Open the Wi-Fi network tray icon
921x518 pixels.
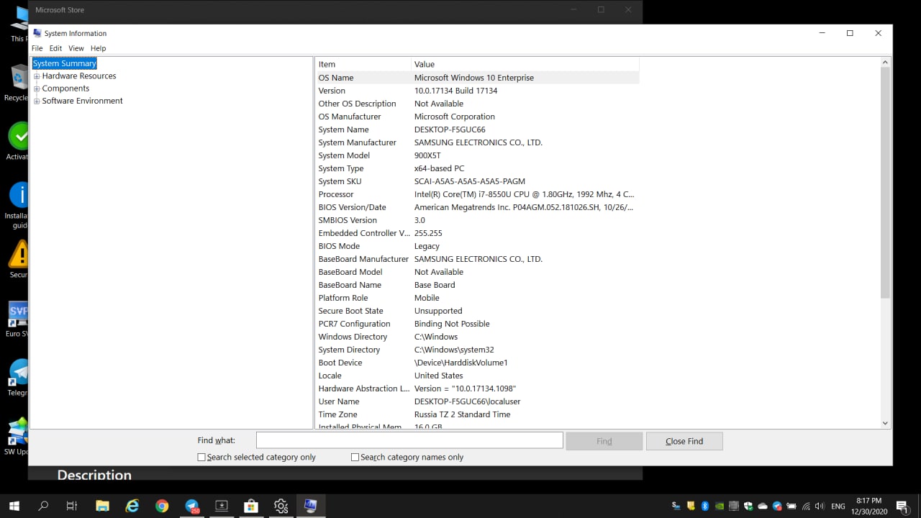(806, 506)
